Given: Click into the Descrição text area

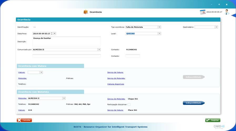Looking at the screenshot, I should [x=67, y=42].
